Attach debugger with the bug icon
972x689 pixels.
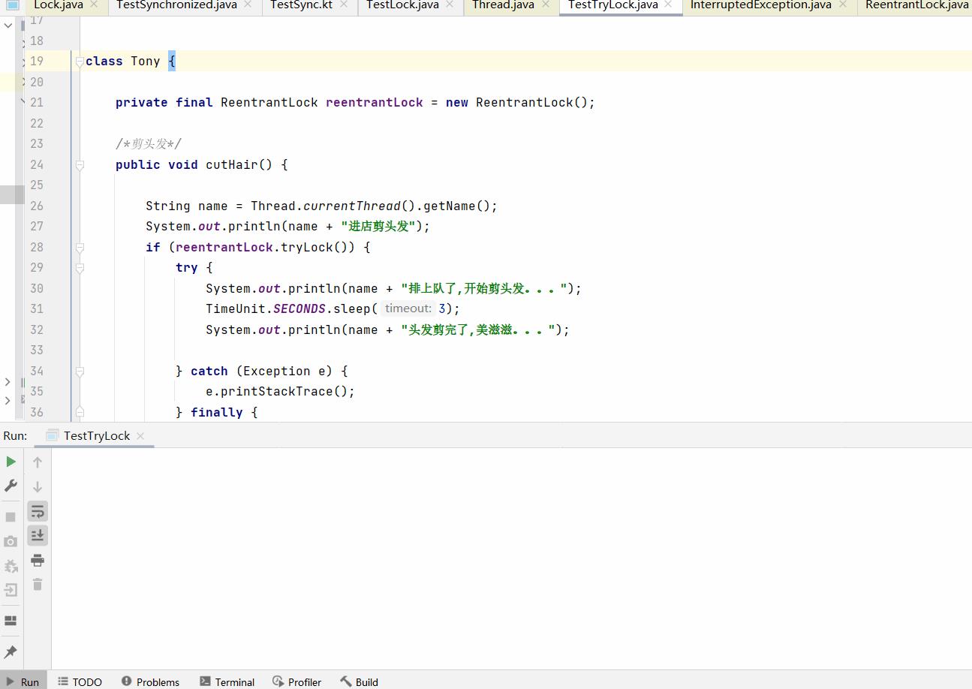(11, 566)
